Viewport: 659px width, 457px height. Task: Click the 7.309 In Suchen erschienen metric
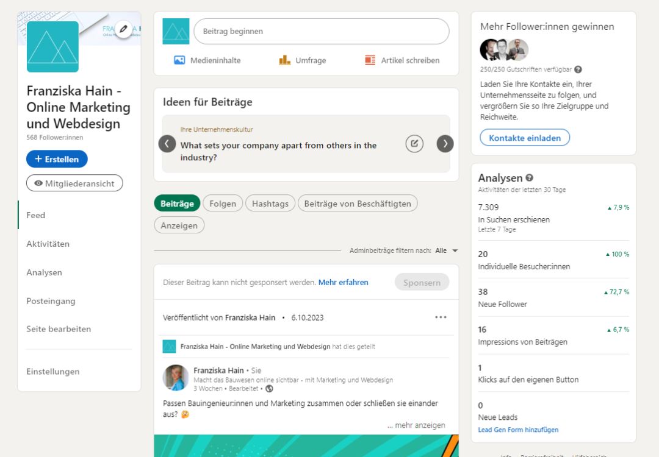(x=553, y=218)
